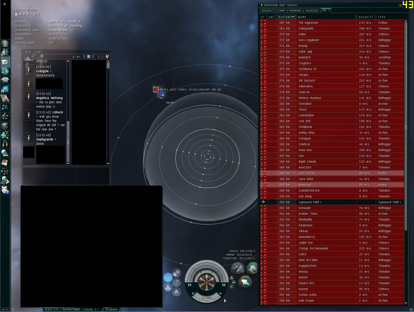The height and width of the screenshot is (312, 414).
Task: Click the right double-chevron on the HUD
Action: tap(224, 285)
